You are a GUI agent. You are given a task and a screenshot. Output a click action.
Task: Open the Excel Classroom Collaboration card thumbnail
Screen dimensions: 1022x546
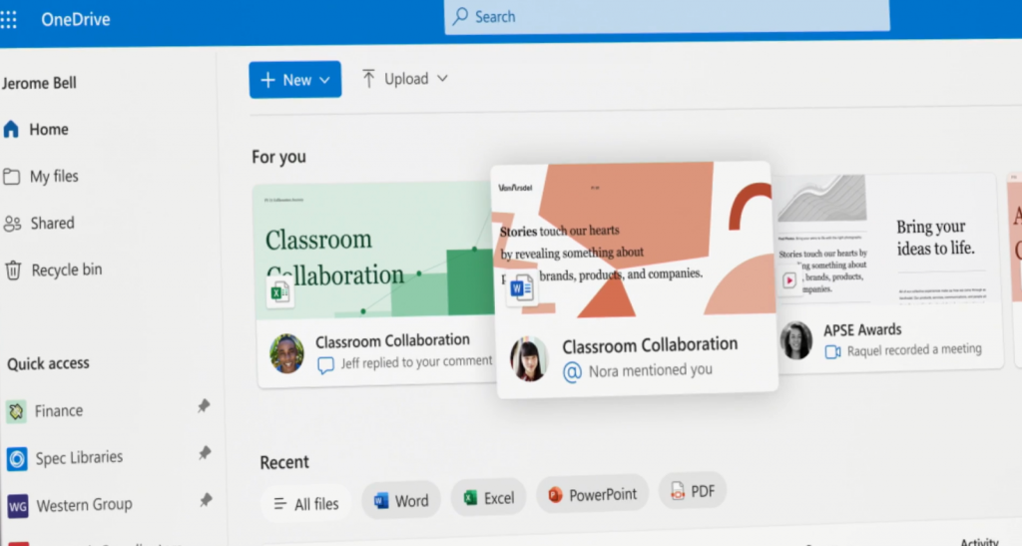(373, 252)
